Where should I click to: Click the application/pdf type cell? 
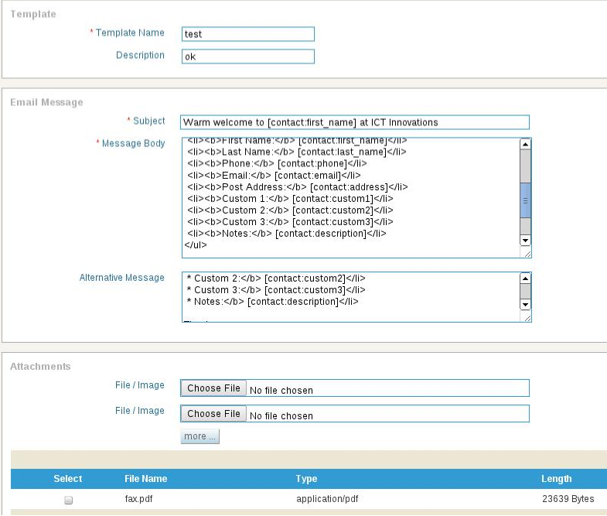pyautogui.click(x=327, y=498)
